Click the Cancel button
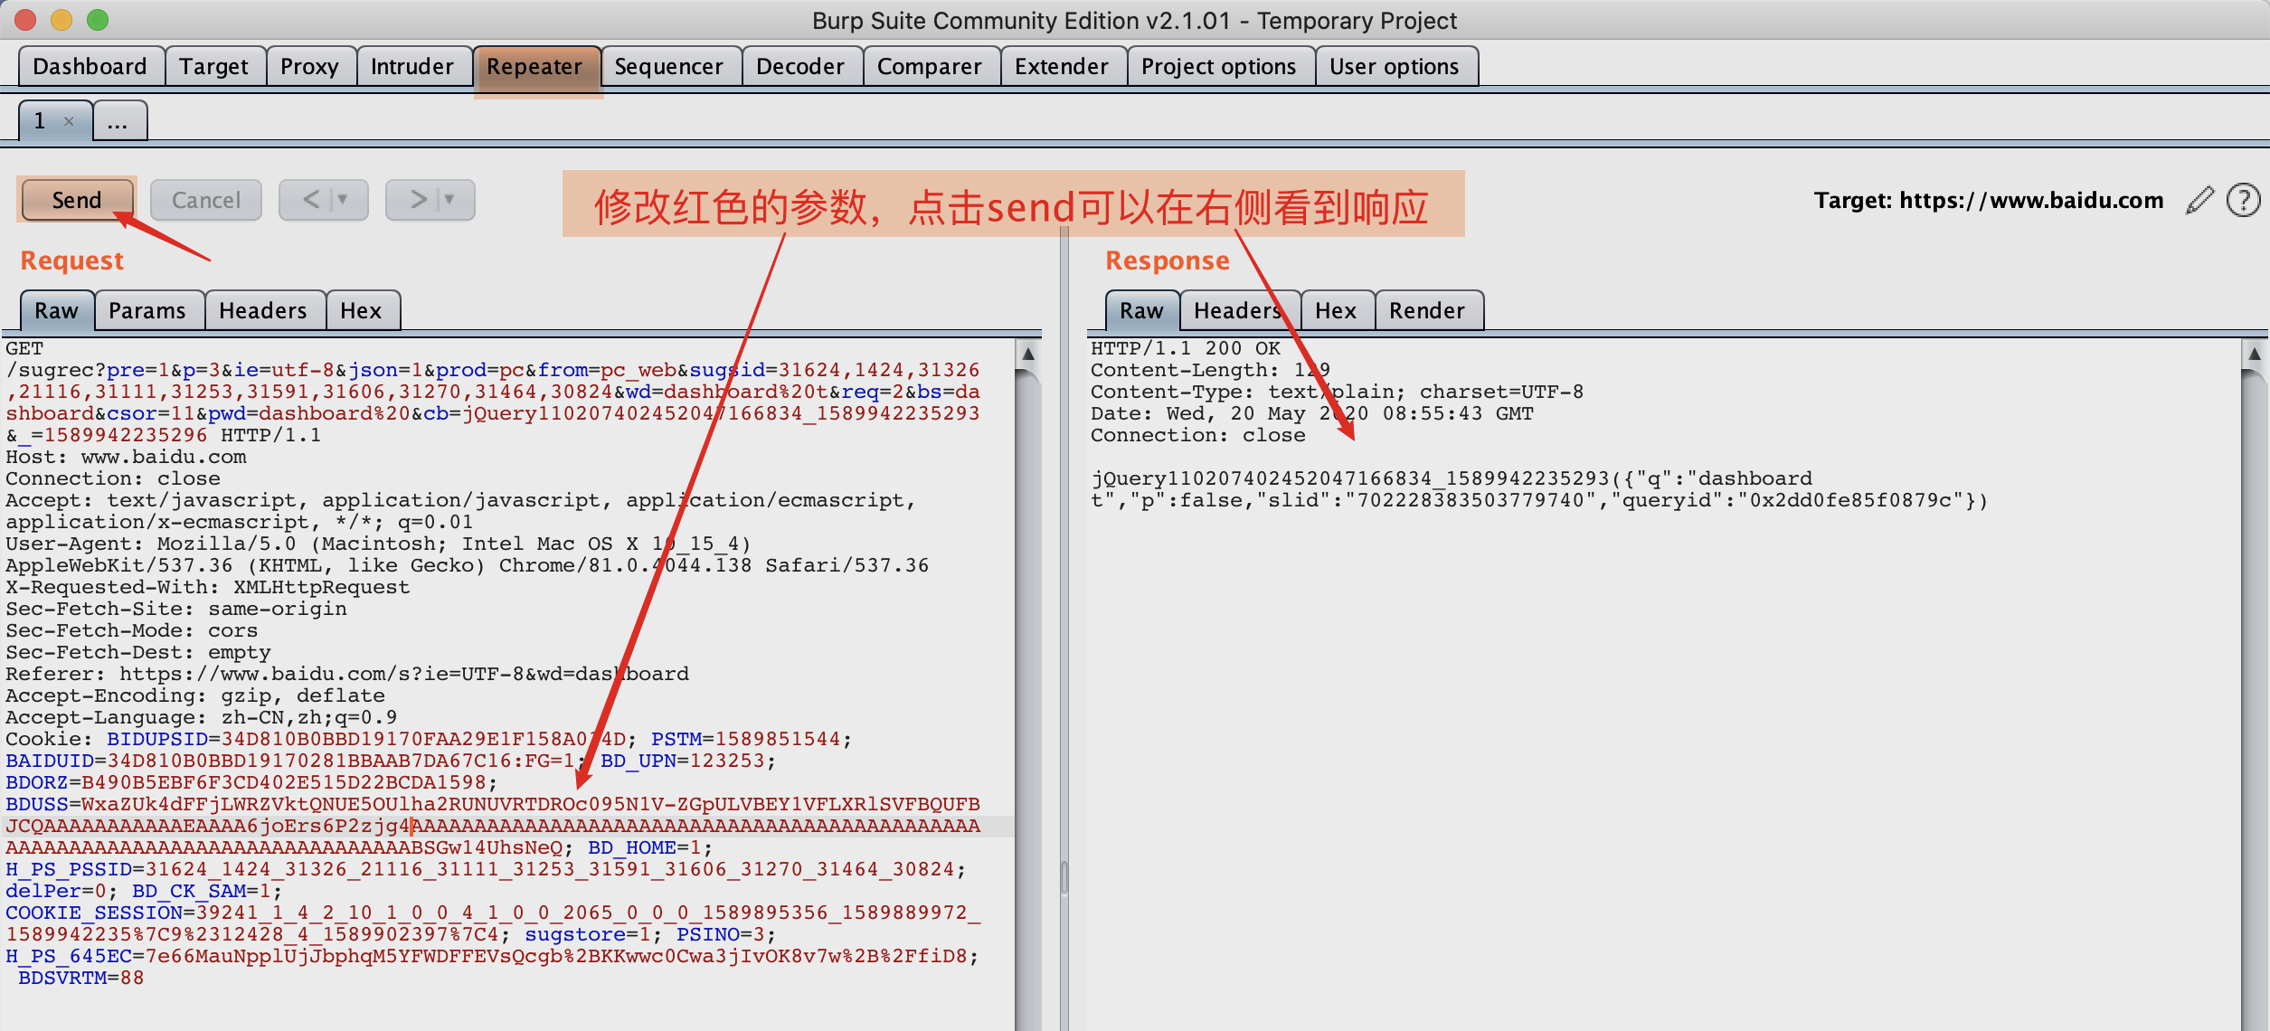The image size is (2270, 1031). tap(206, 200)
